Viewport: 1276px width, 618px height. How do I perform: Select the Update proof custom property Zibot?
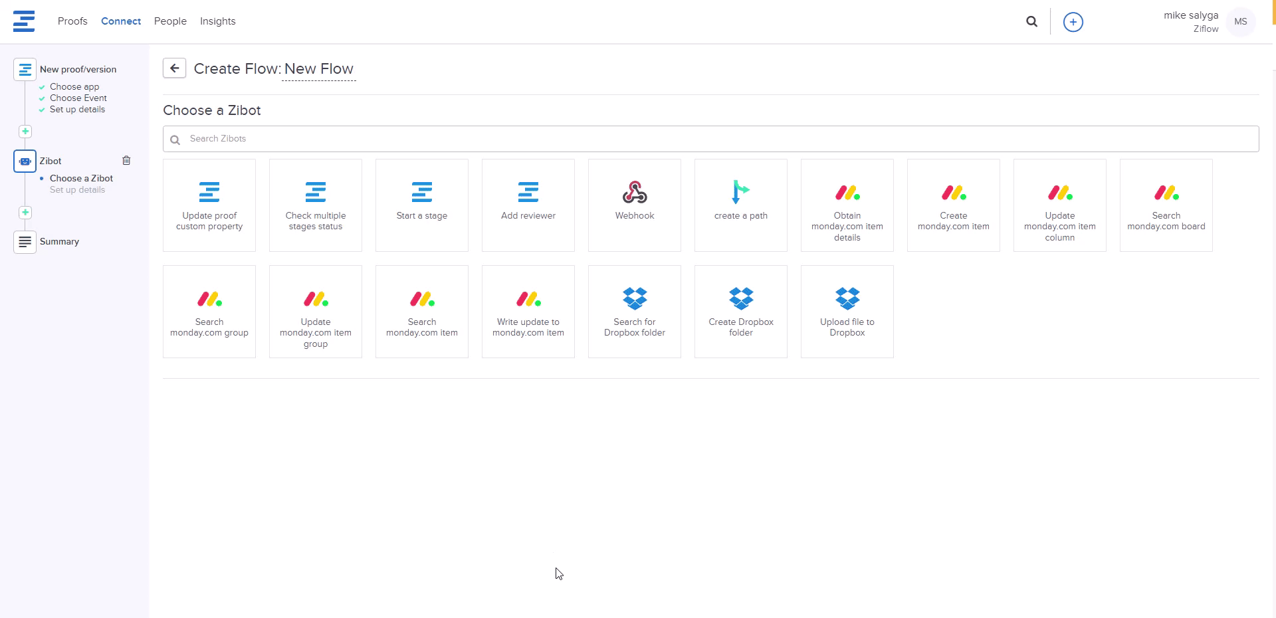tap(209, 205)
